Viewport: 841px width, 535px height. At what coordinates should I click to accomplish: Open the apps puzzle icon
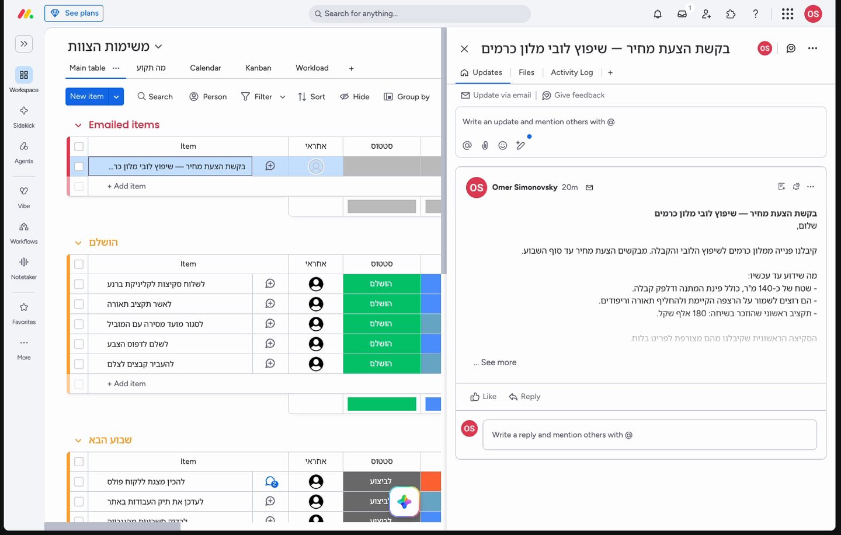(731, 14)
